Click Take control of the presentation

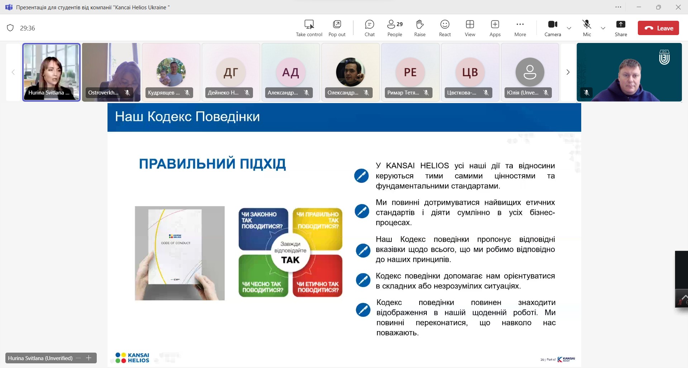(309, 28)
